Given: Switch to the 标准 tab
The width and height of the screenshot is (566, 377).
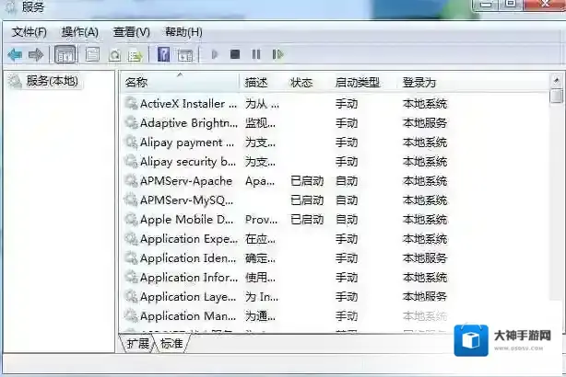Looking at the screenshot, I should click(171, 344).
